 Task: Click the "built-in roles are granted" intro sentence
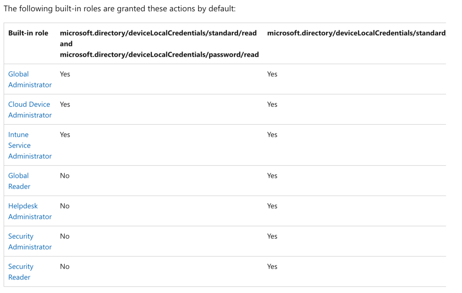[120, 9]
